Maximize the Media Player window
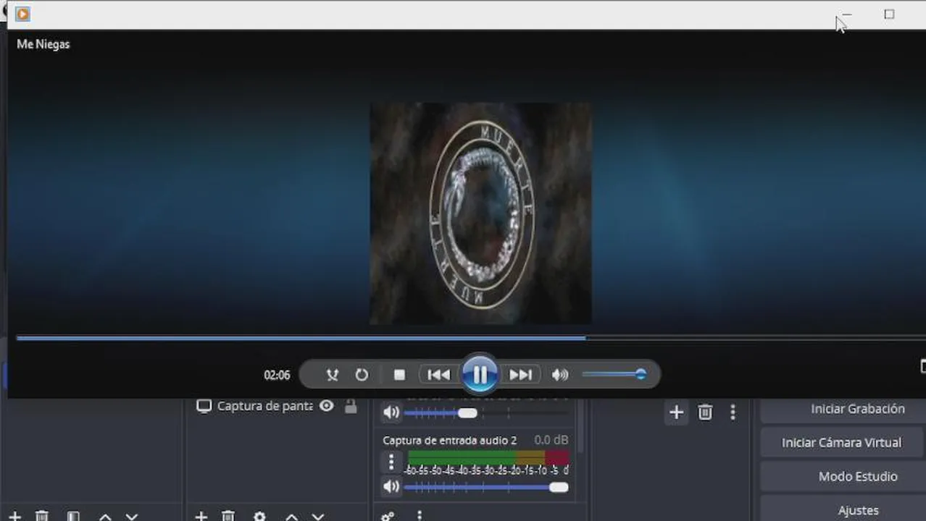Screen dimensions: 926x521 [x=889, y=14]
